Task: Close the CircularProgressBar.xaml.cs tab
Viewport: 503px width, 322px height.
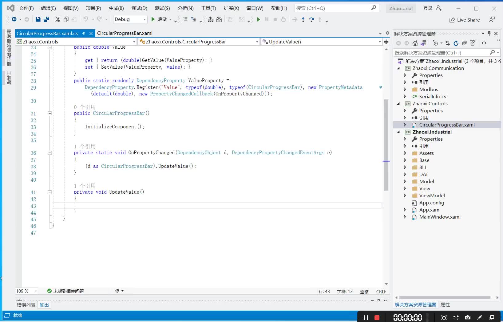Action: [91, 33]
